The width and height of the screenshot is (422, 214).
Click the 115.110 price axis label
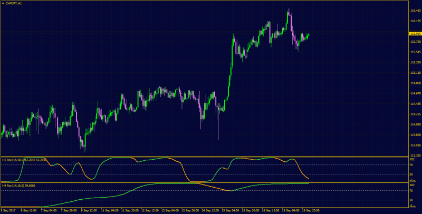pos(415,73)
